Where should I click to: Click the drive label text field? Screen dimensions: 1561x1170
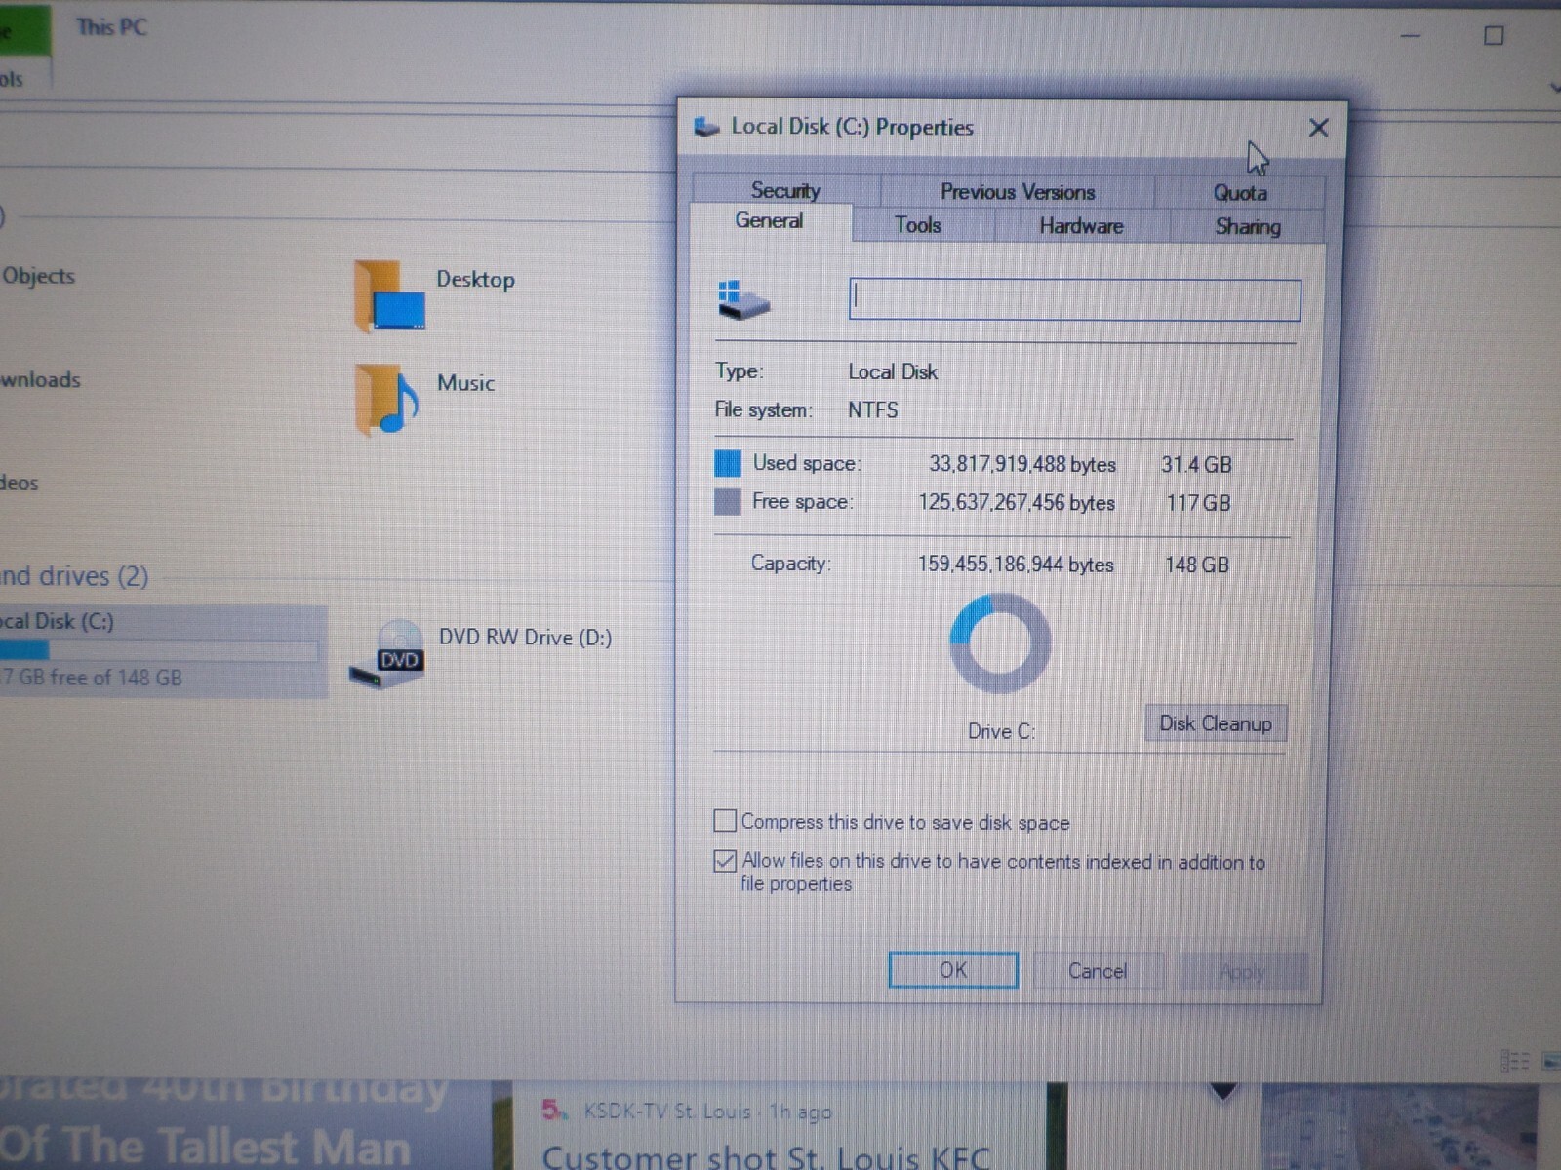pyautogui.click(x=1074, y=299)
